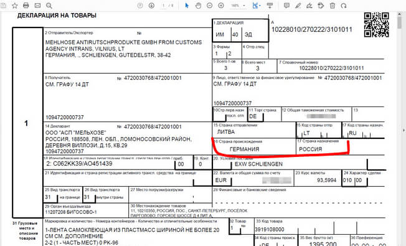Click СМ. ГРАФУ 14 ДТ under Получатель
Screen dimensions: 406x246
[67, 85]
